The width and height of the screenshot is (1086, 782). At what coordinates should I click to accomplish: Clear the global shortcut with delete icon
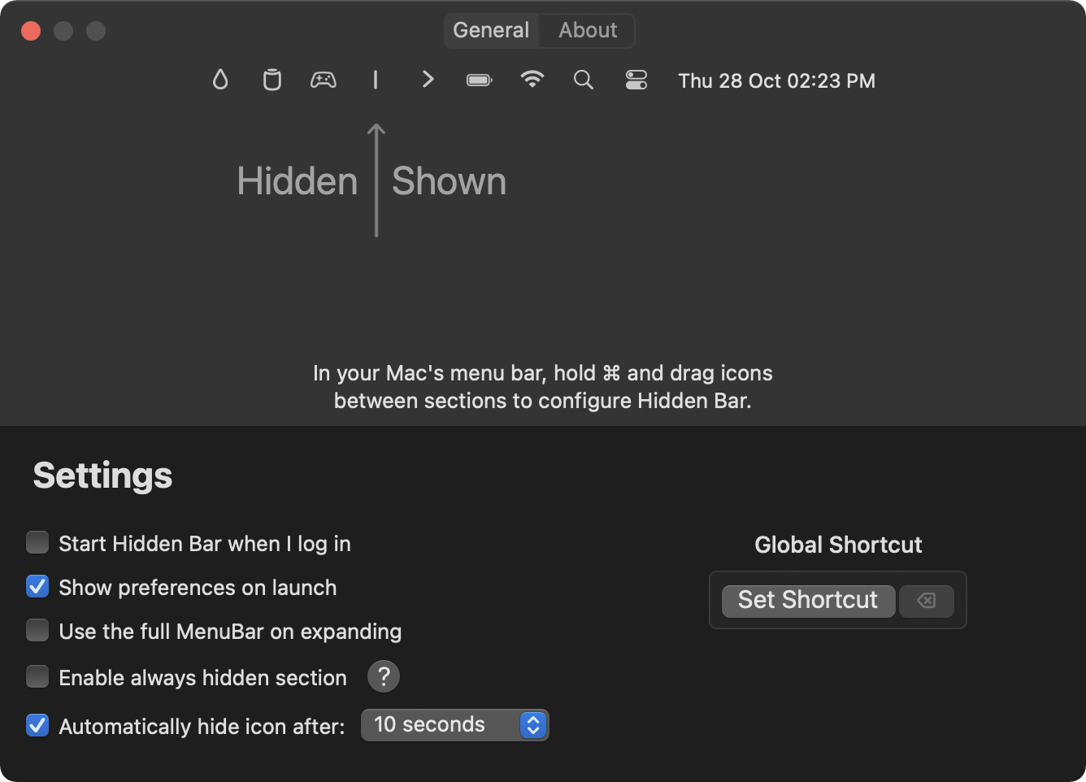tap(926, 601)
